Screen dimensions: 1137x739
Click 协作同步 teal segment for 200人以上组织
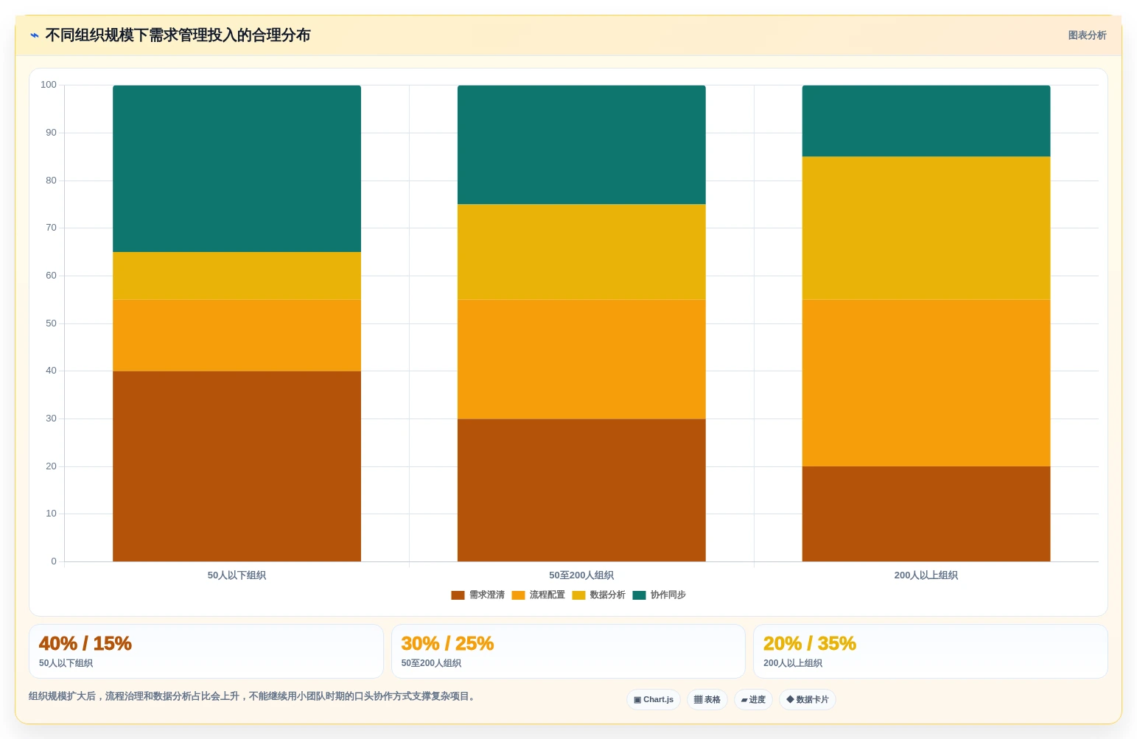click(x=926, y=121)
